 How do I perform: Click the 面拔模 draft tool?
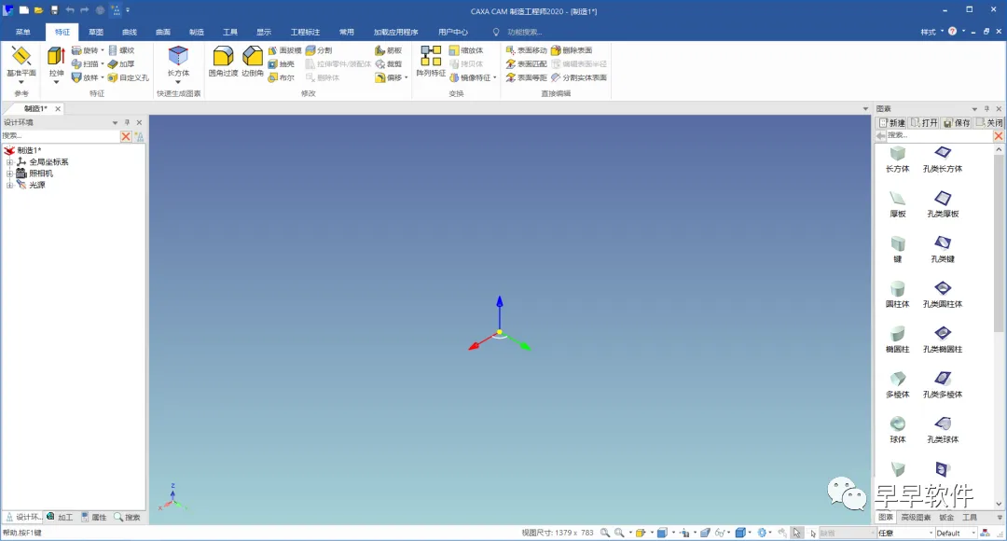pos(284,50)
